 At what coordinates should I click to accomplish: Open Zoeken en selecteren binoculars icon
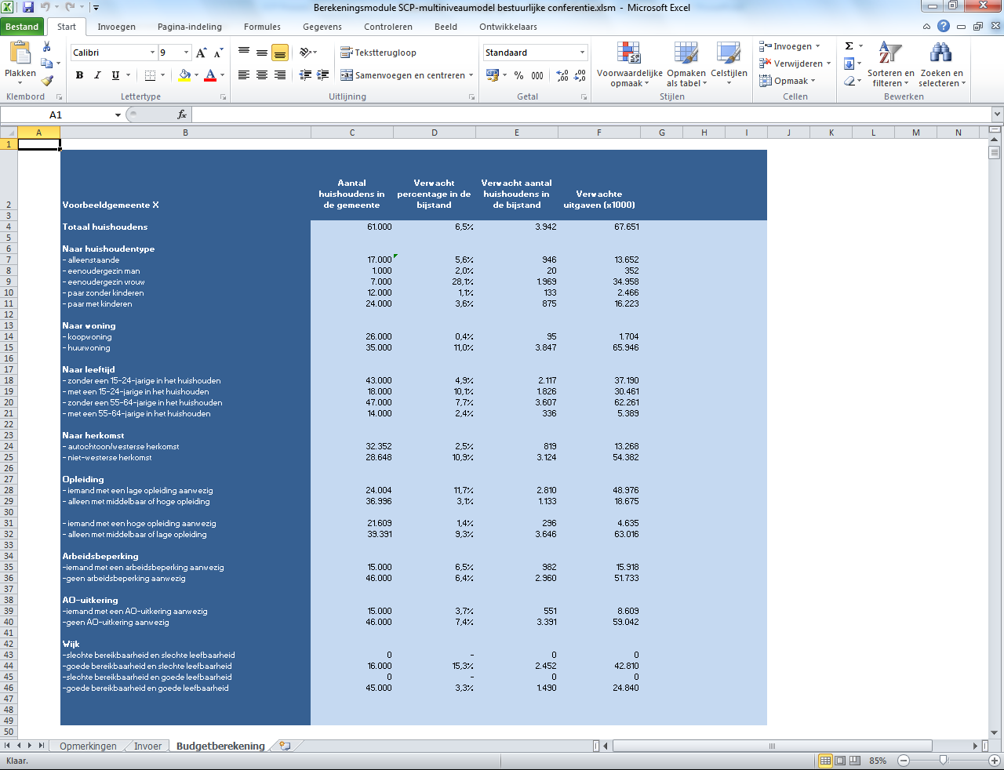[940, 53]
